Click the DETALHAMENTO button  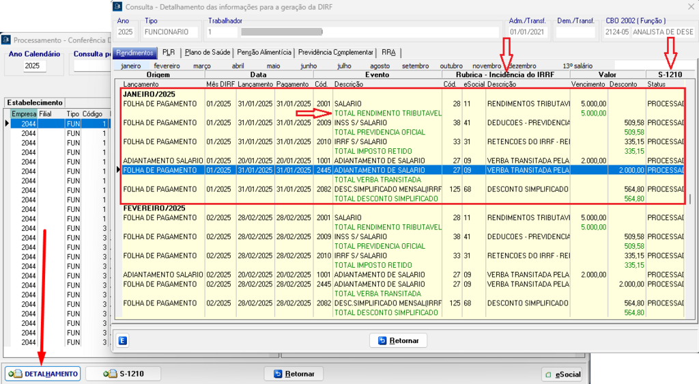42,374
